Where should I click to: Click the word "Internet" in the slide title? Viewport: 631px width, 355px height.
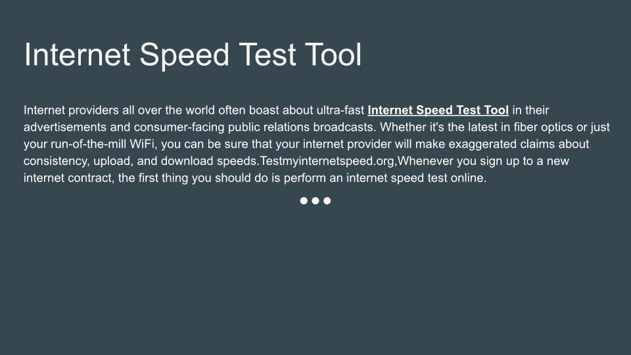coord(78,55)
